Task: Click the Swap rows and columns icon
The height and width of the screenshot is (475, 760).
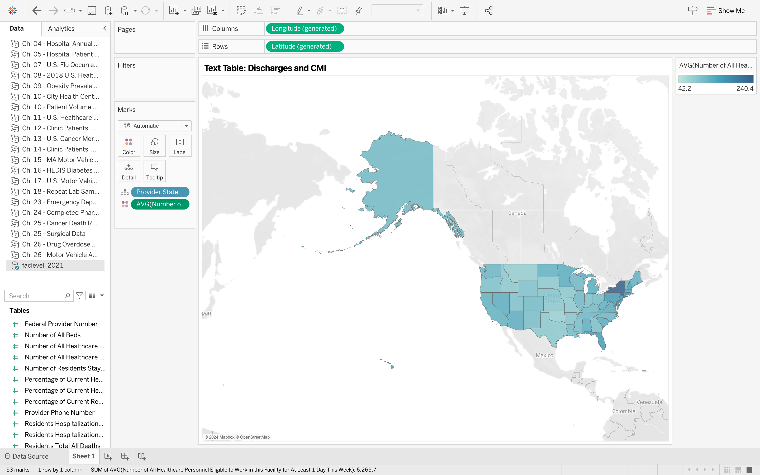Action: [x=241, y=11]
